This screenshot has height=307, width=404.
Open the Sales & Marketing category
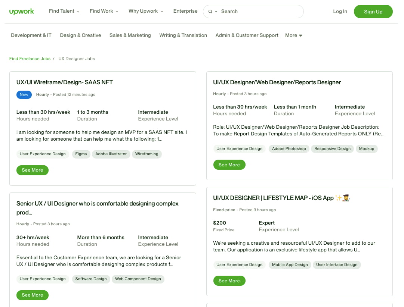pos(130,35)
